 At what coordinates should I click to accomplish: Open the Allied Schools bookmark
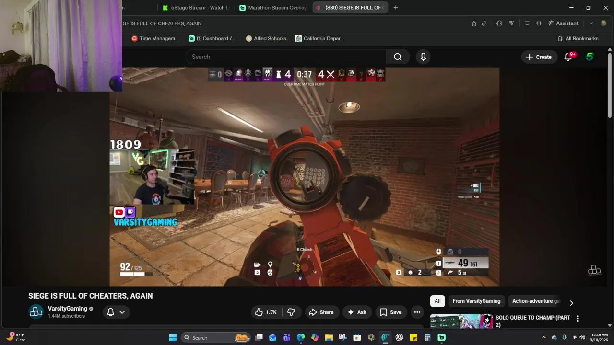(x=266, y=38)
